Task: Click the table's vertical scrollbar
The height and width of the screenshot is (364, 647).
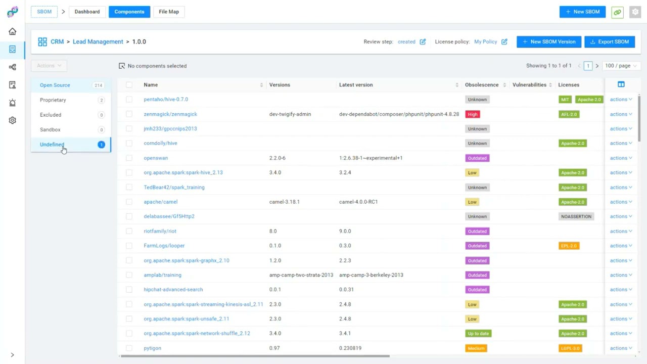Action: point(639,118)
